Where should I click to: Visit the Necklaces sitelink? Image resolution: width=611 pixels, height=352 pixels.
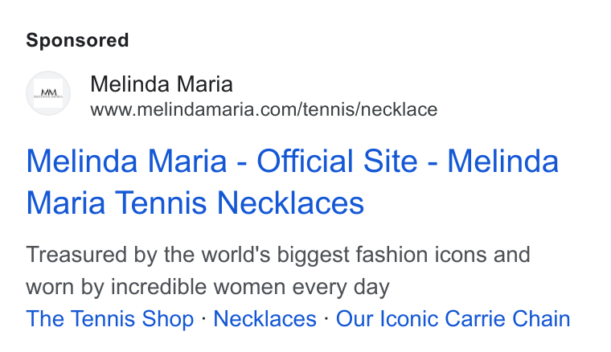pos(265,319)
